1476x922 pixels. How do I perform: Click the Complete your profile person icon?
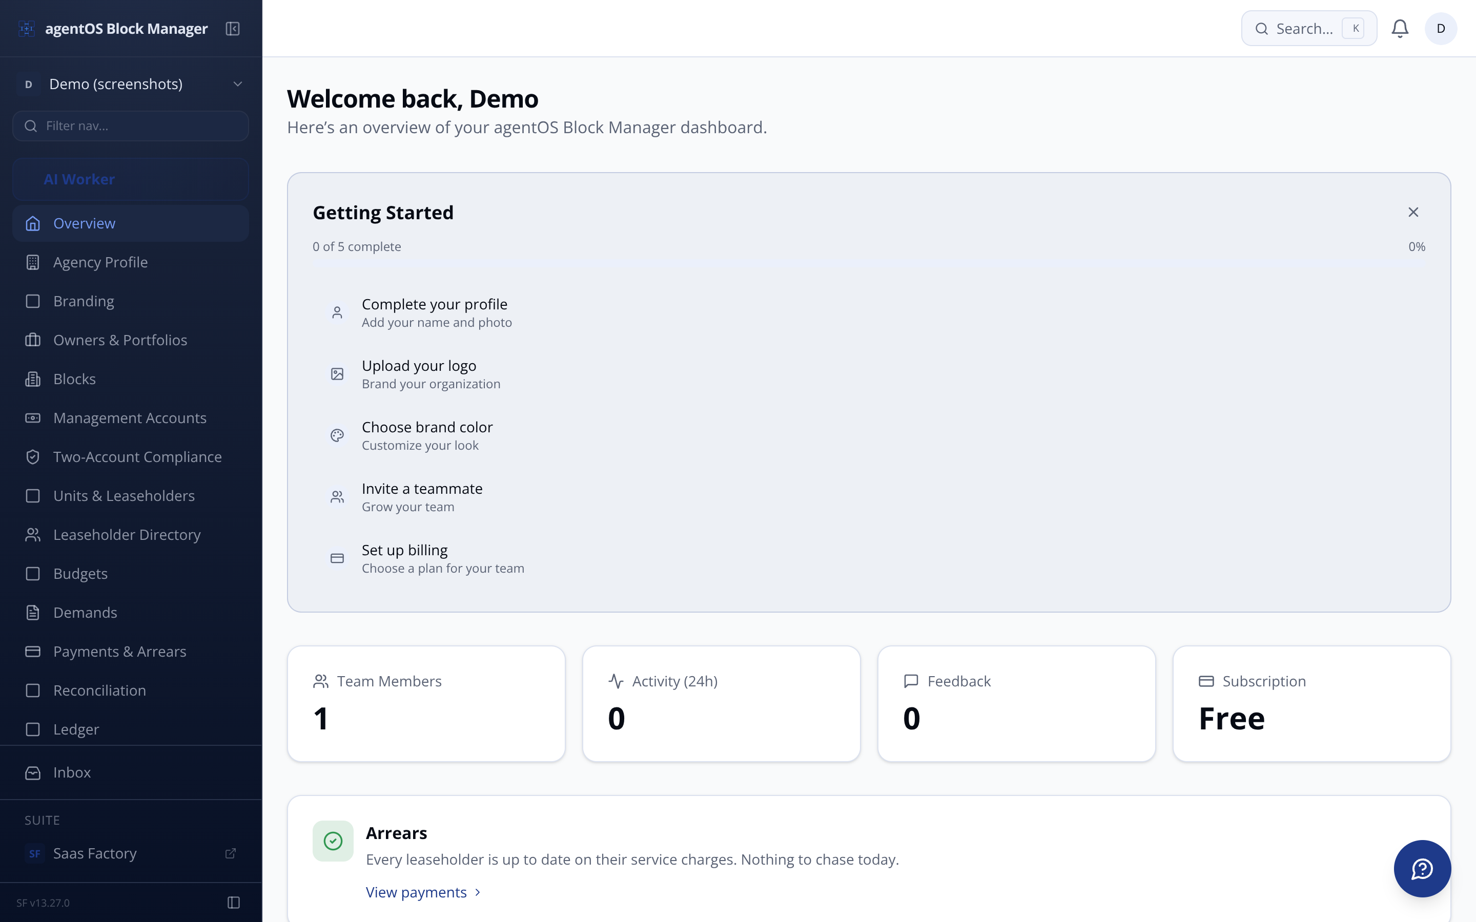(337, 313)
